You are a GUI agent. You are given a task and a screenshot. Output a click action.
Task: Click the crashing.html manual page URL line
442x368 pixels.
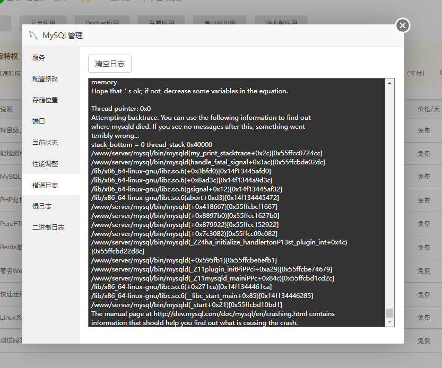(x=213, y=313)
